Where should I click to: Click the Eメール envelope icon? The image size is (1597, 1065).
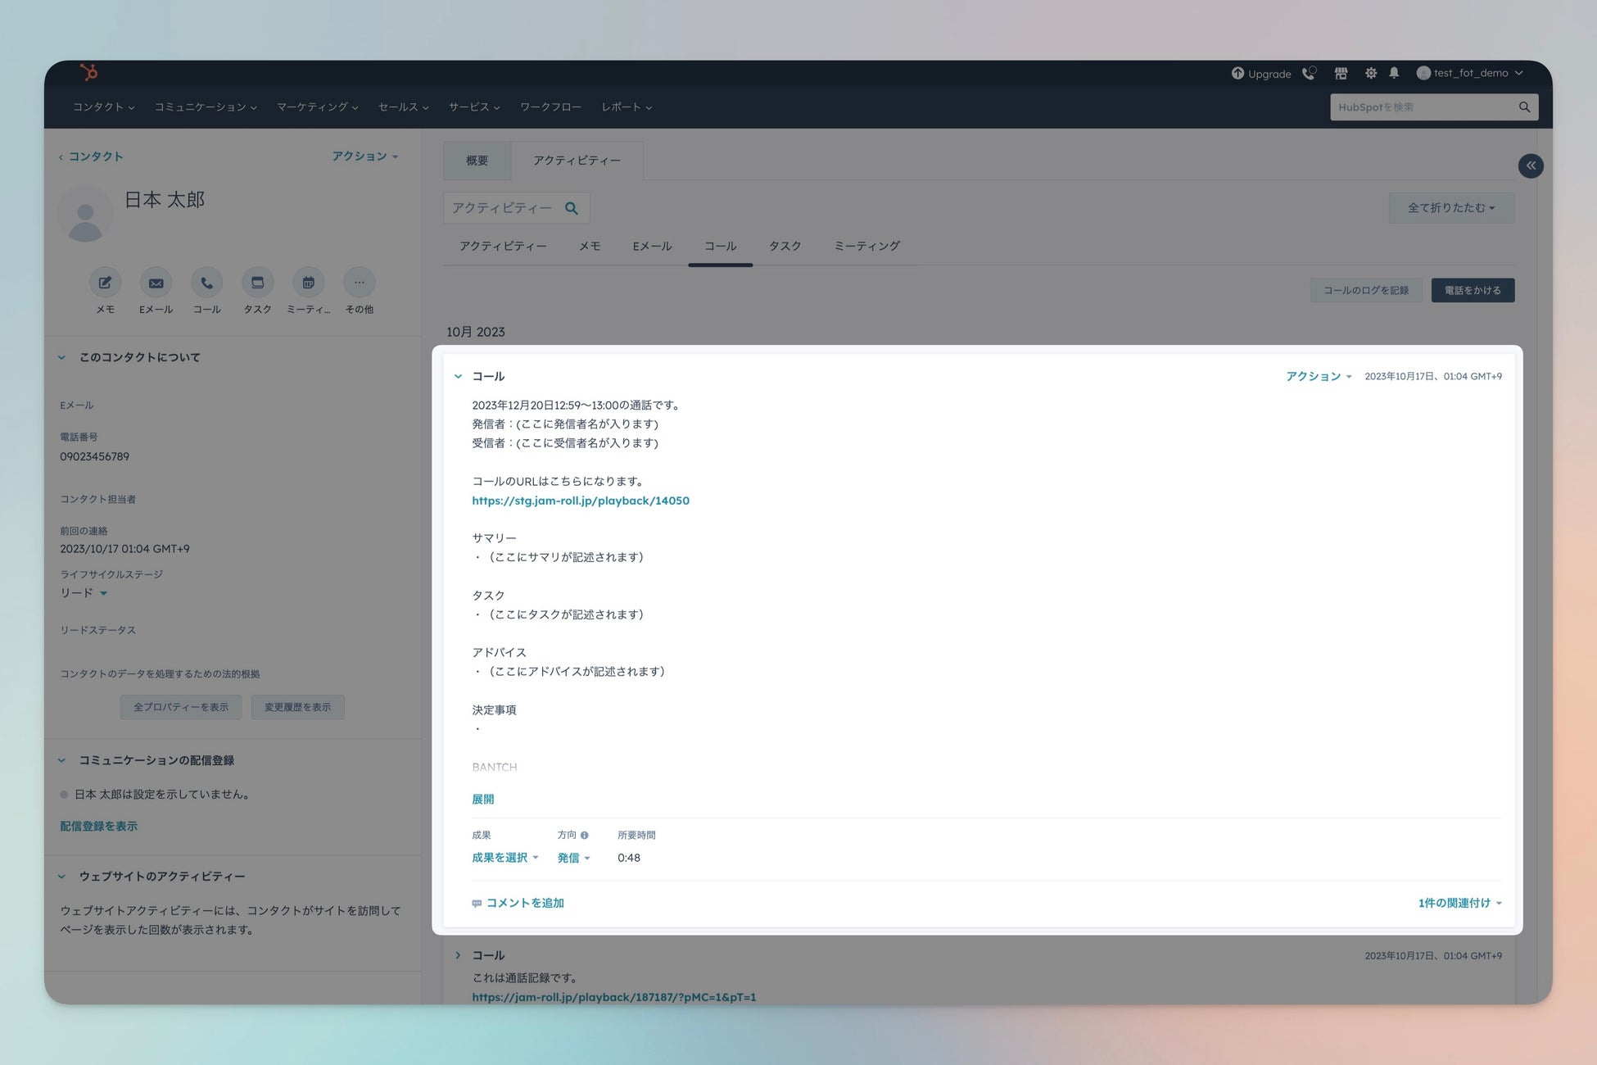pyautogui.click(x=156, y=283)
